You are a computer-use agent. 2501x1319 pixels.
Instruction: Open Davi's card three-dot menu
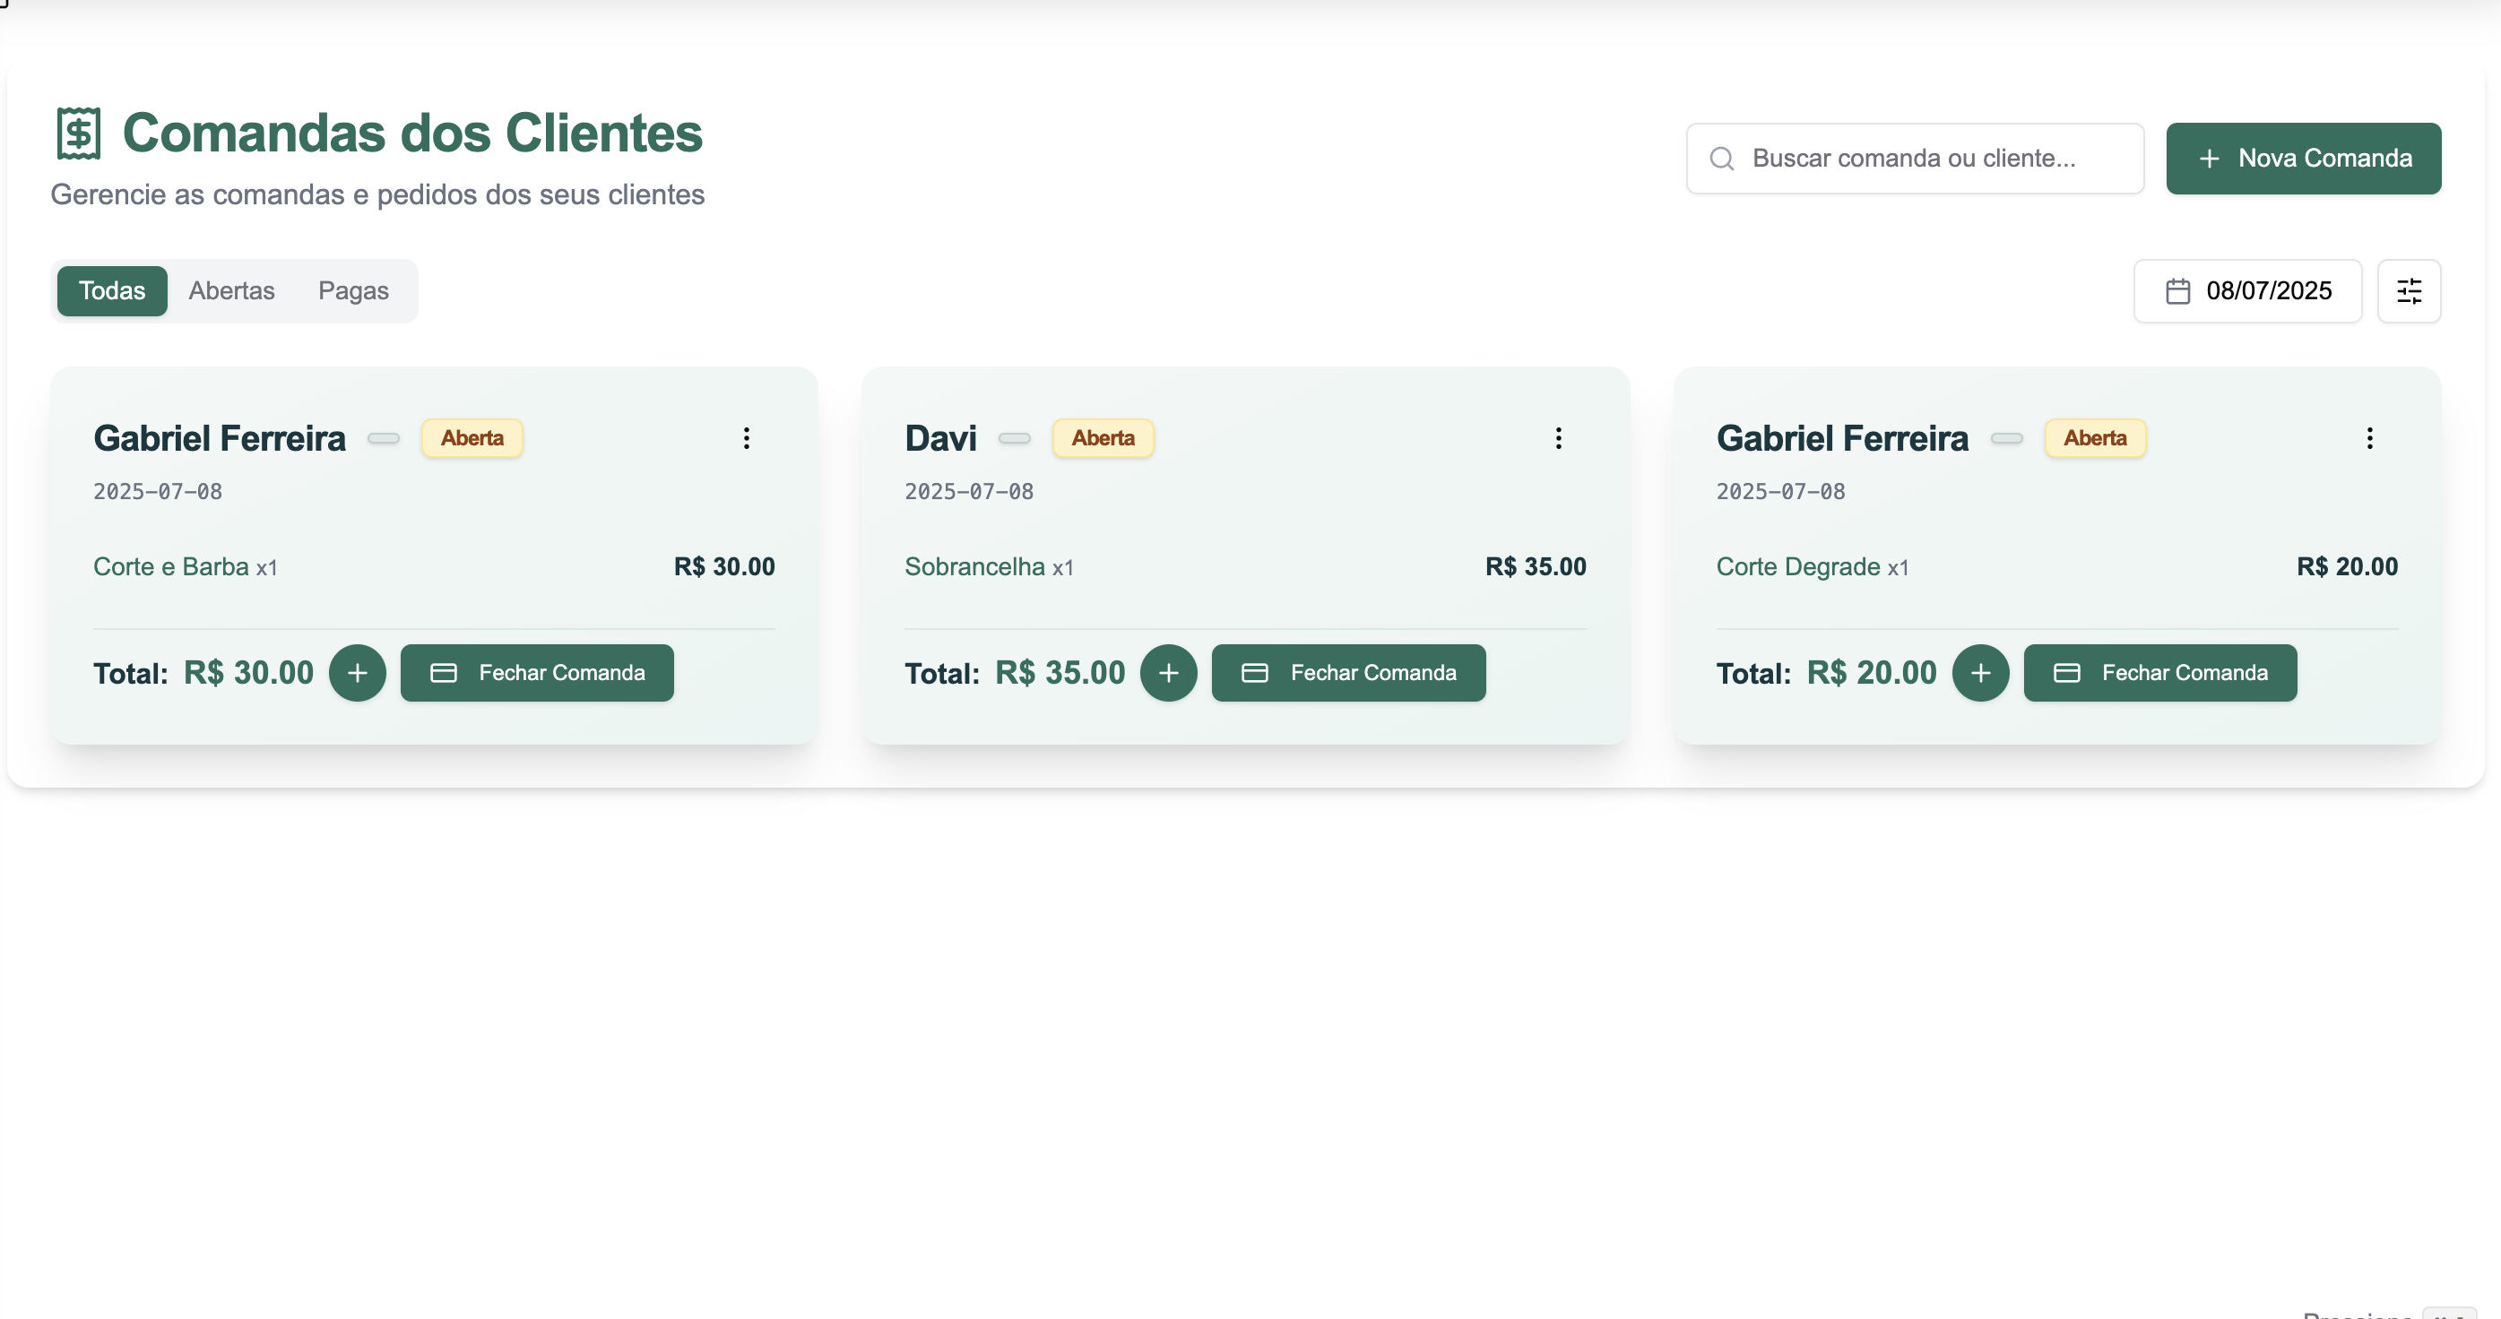click(x=1557, y=438)
